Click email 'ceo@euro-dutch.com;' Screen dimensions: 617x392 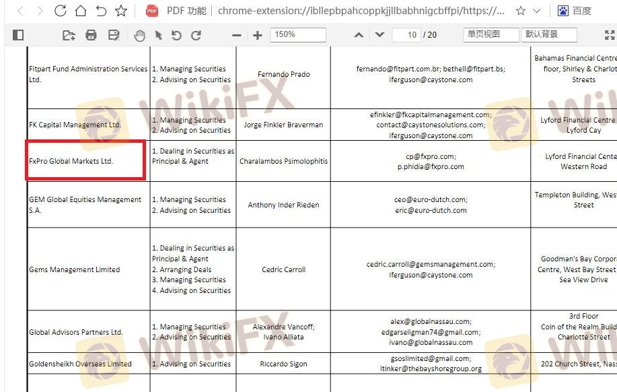point(431,200)
